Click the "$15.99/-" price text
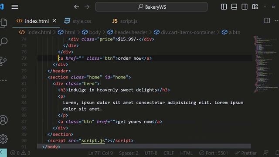 pos(128,39)
